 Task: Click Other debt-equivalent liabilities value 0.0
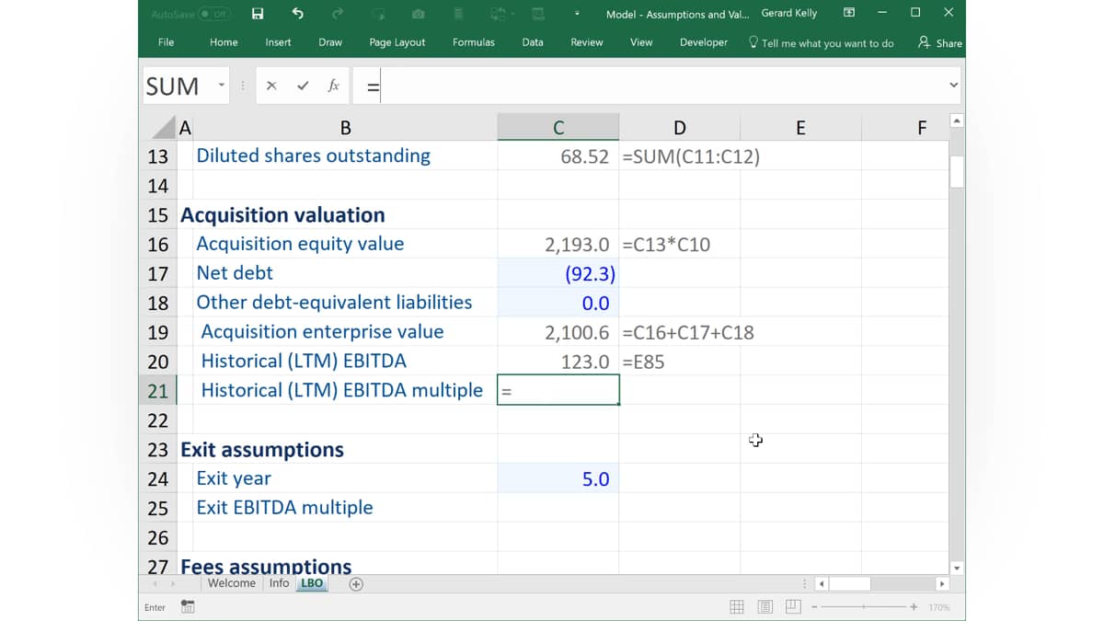(x=558, y=303)
